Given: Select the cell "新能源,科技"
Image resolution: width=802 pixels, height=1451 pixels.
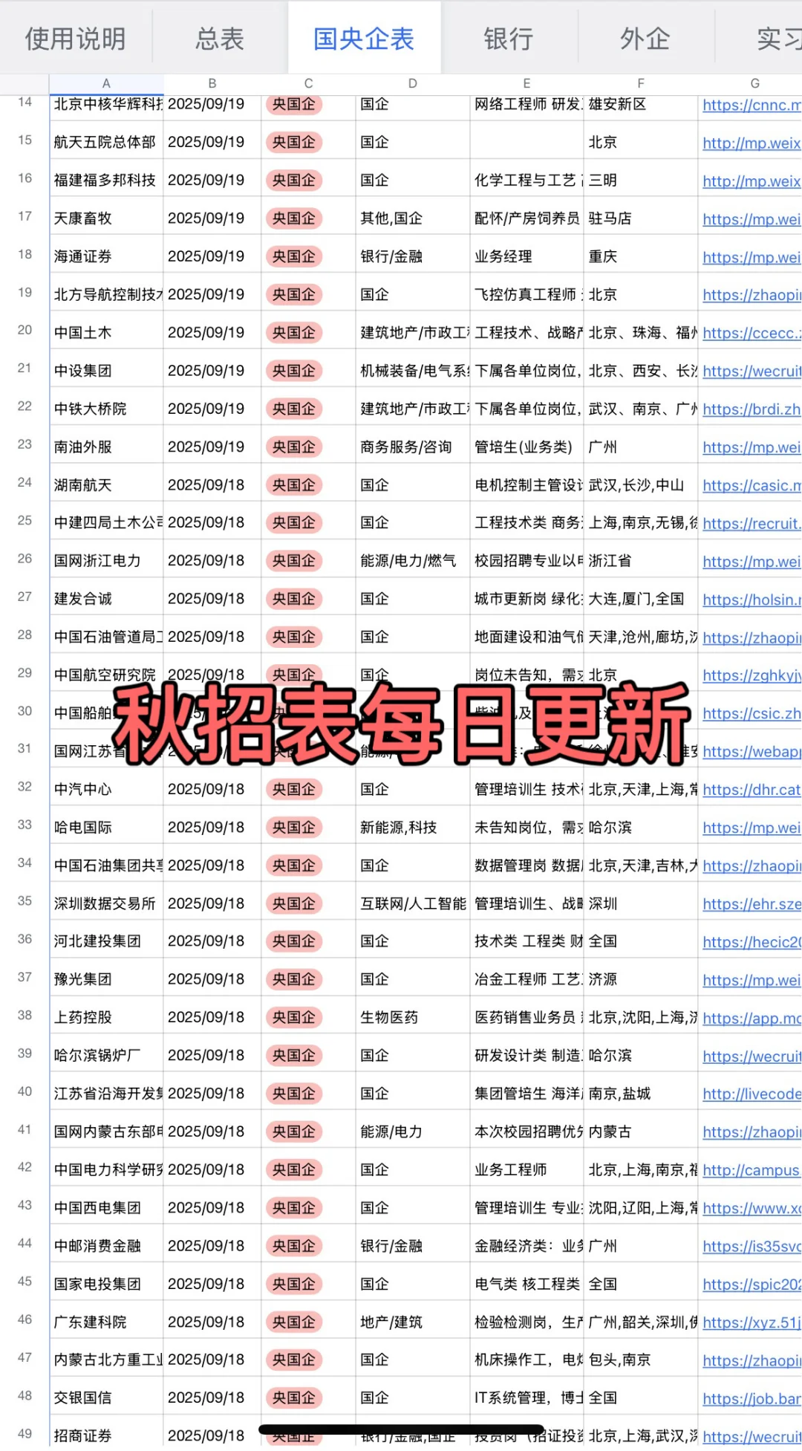Looking at the screenshot, I should (x=413, y=827).
